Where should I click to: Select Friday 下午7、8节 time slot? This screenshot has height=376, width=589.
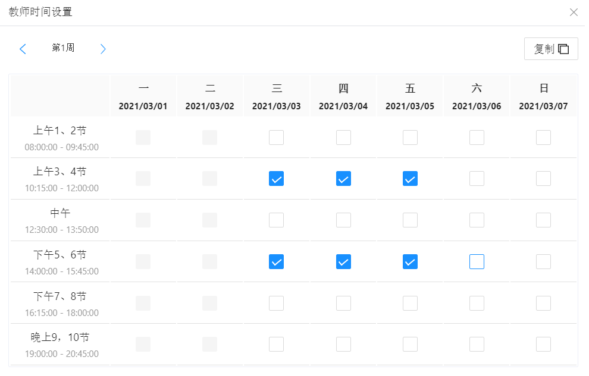(410, 304)
